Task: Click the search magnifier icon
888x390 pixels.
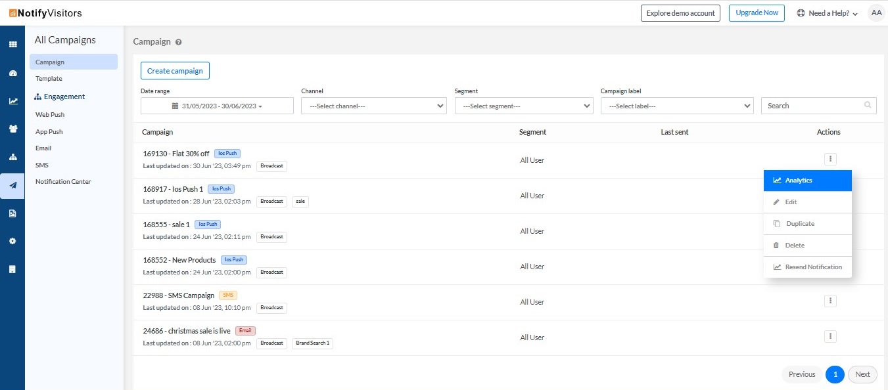Action: click(x=868, y=105)
